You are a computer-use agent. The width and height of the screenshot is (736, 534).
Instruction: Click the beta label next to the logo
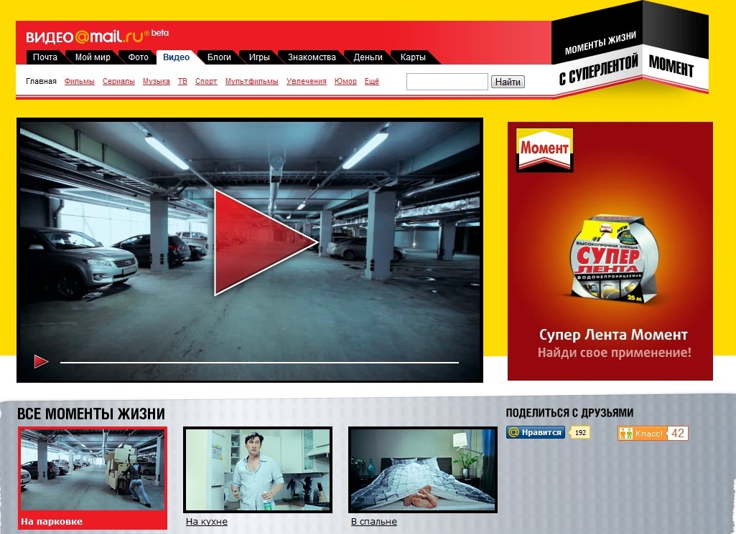[160, 33]
